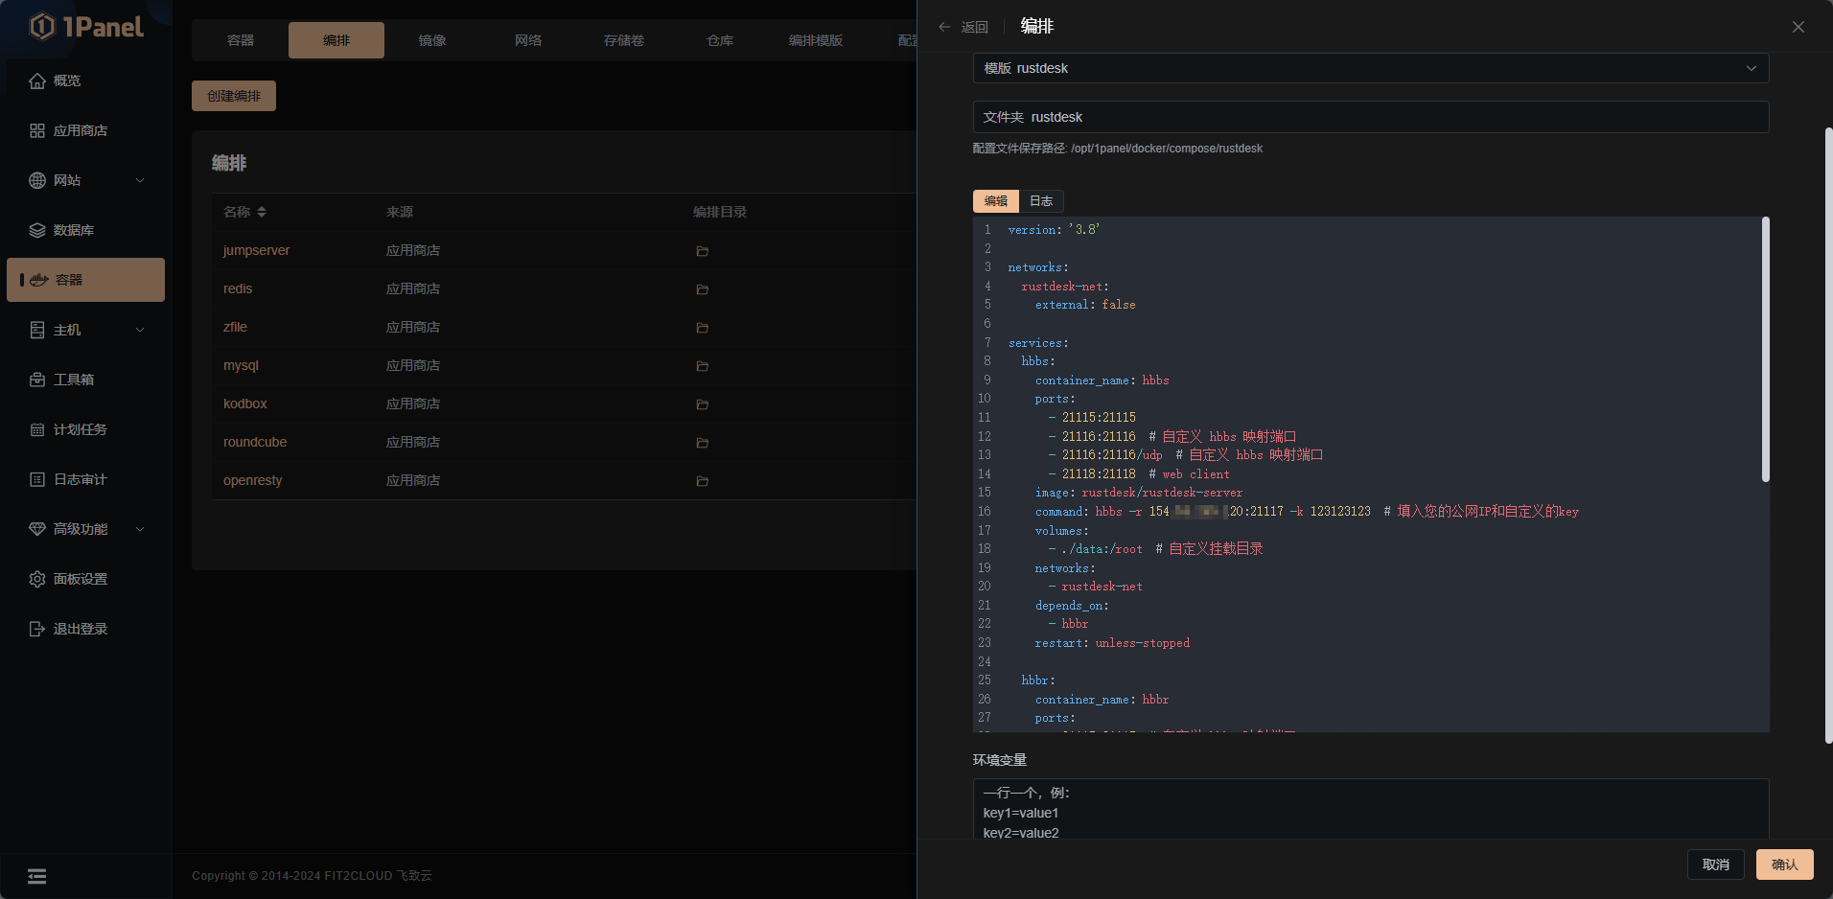Viewport: 1833px width, 899px height.
Task: Click the back arrow labeled 返回
Action: pyautogui.click(x=963, y=27)
